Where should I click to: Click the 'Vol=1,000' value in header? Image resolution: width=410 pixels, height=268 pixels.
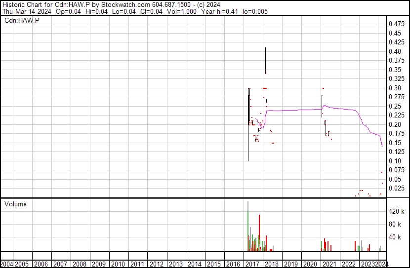182,11
